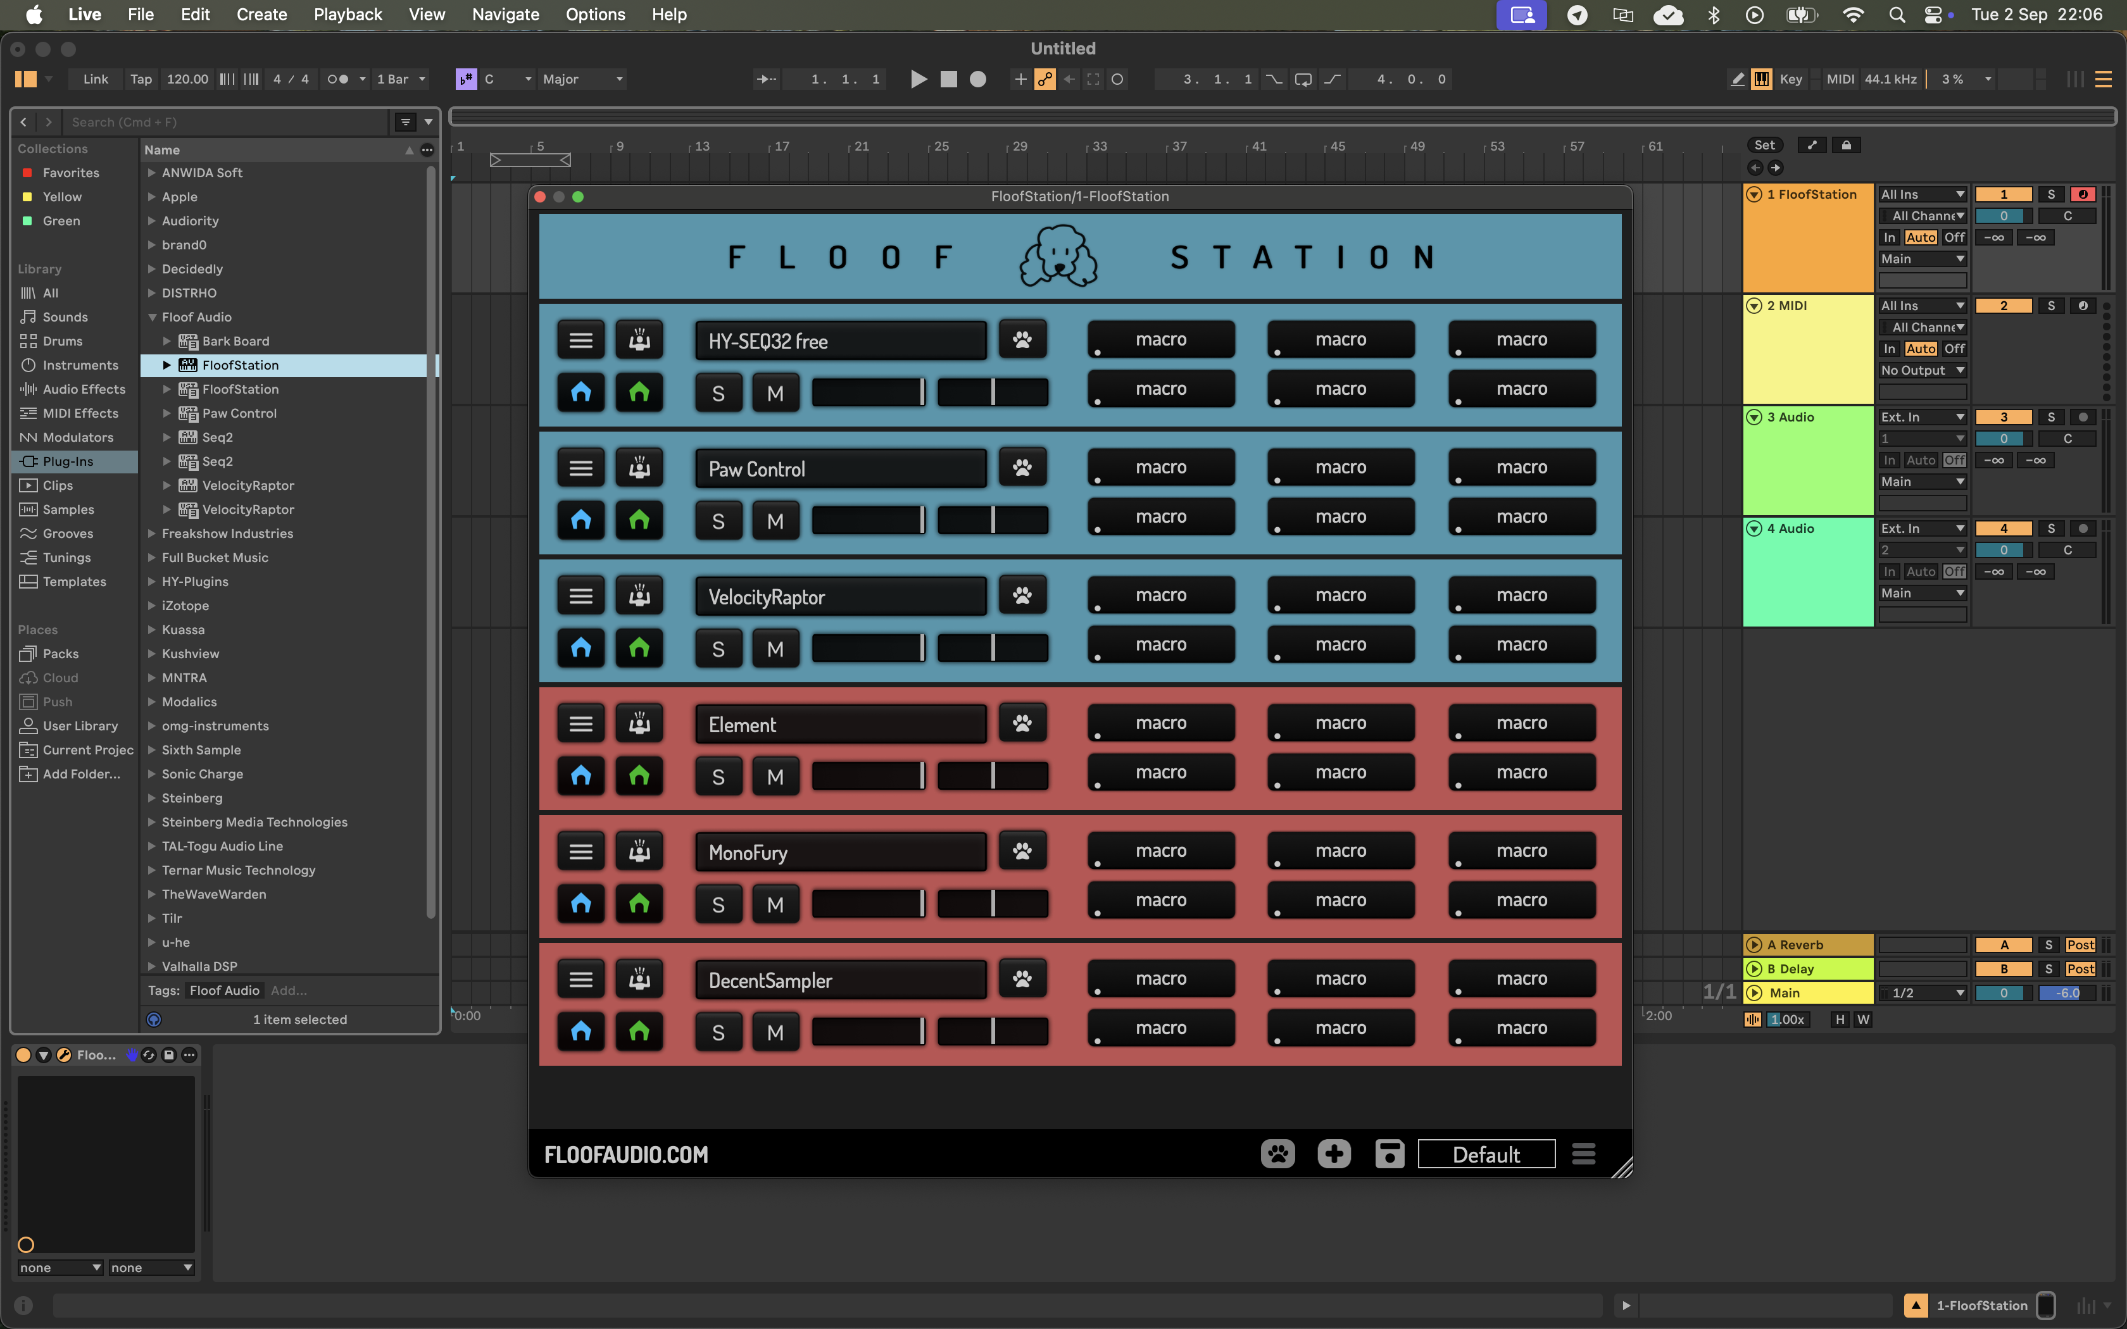Expand the u-he folder in the browser
This screenshot has height=1329, width=2127.
(151, 942)
